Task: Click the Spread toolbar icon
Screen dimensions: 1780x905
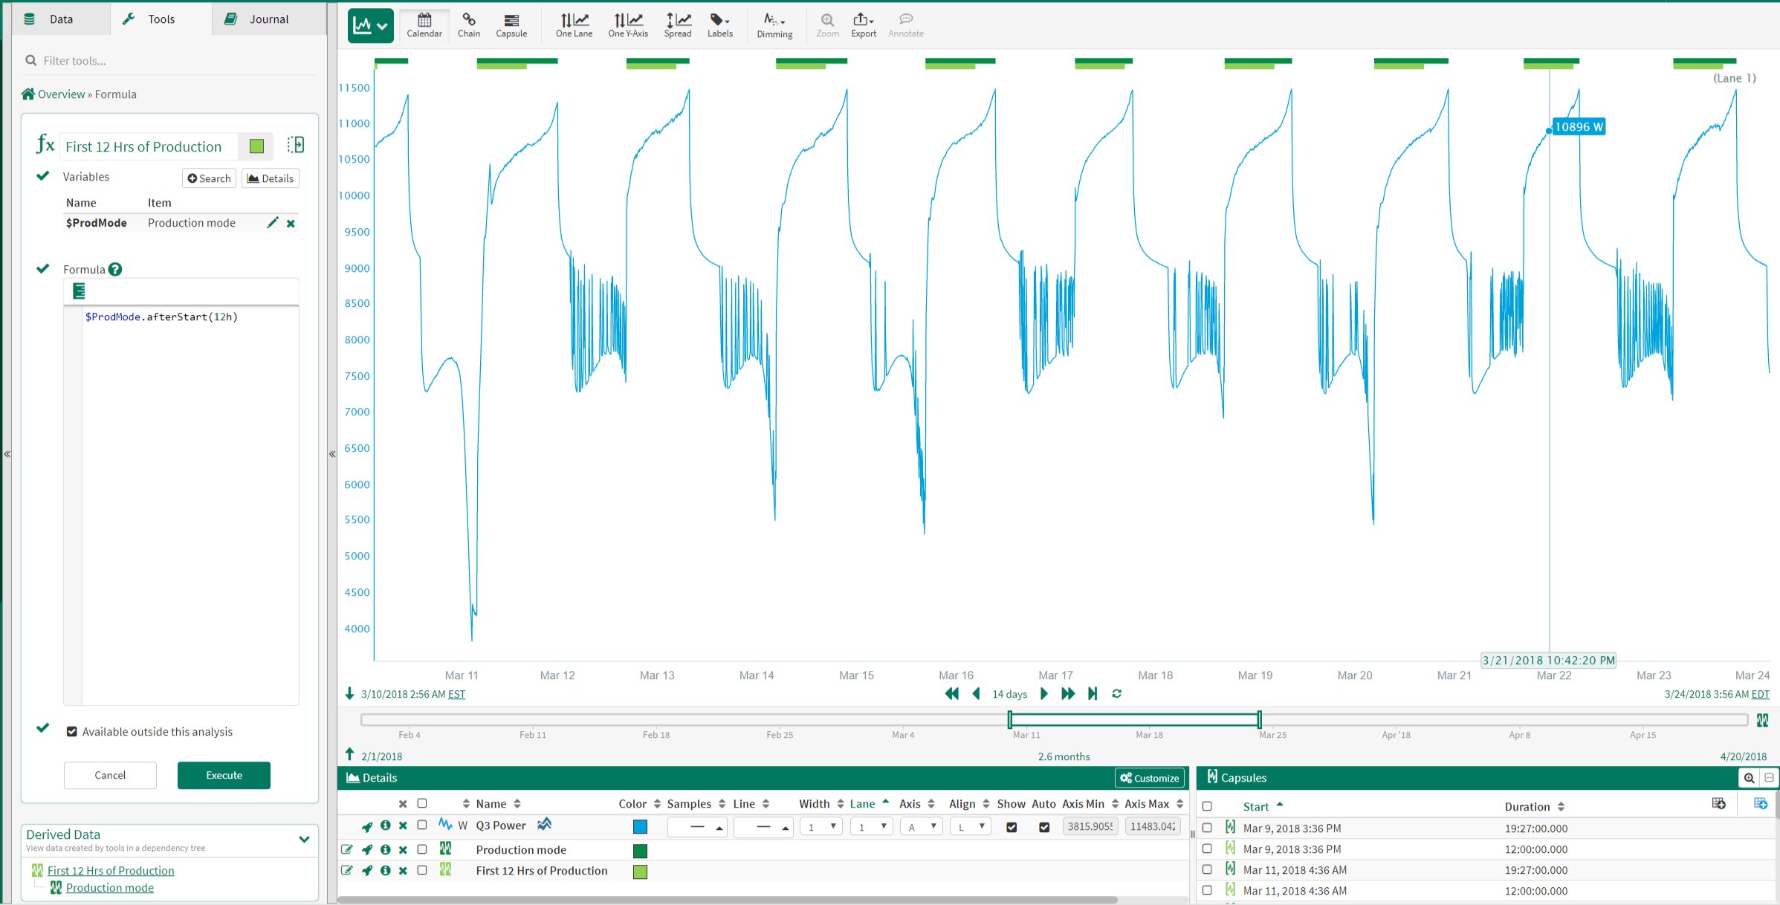Action: tap(677, 25)
